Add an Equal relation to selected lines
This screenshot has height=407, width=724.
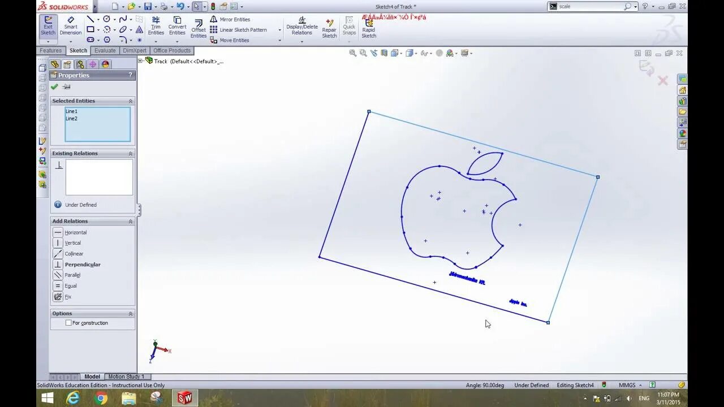70,285
